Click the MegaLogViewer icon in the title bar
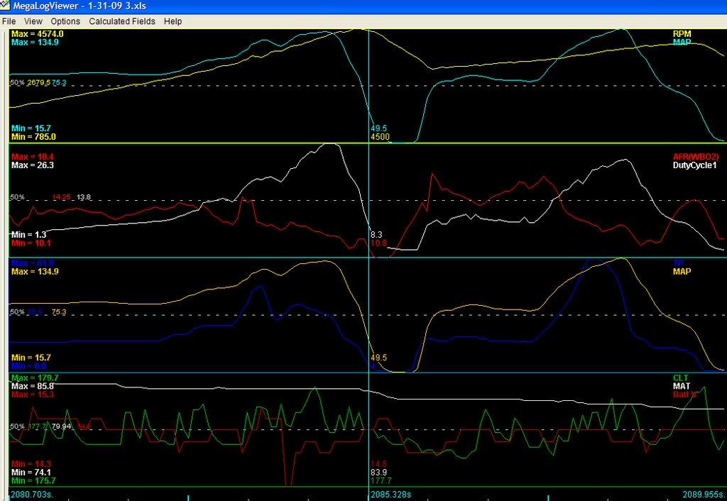This screenshot has width=727, height=501. coord(7,6)
